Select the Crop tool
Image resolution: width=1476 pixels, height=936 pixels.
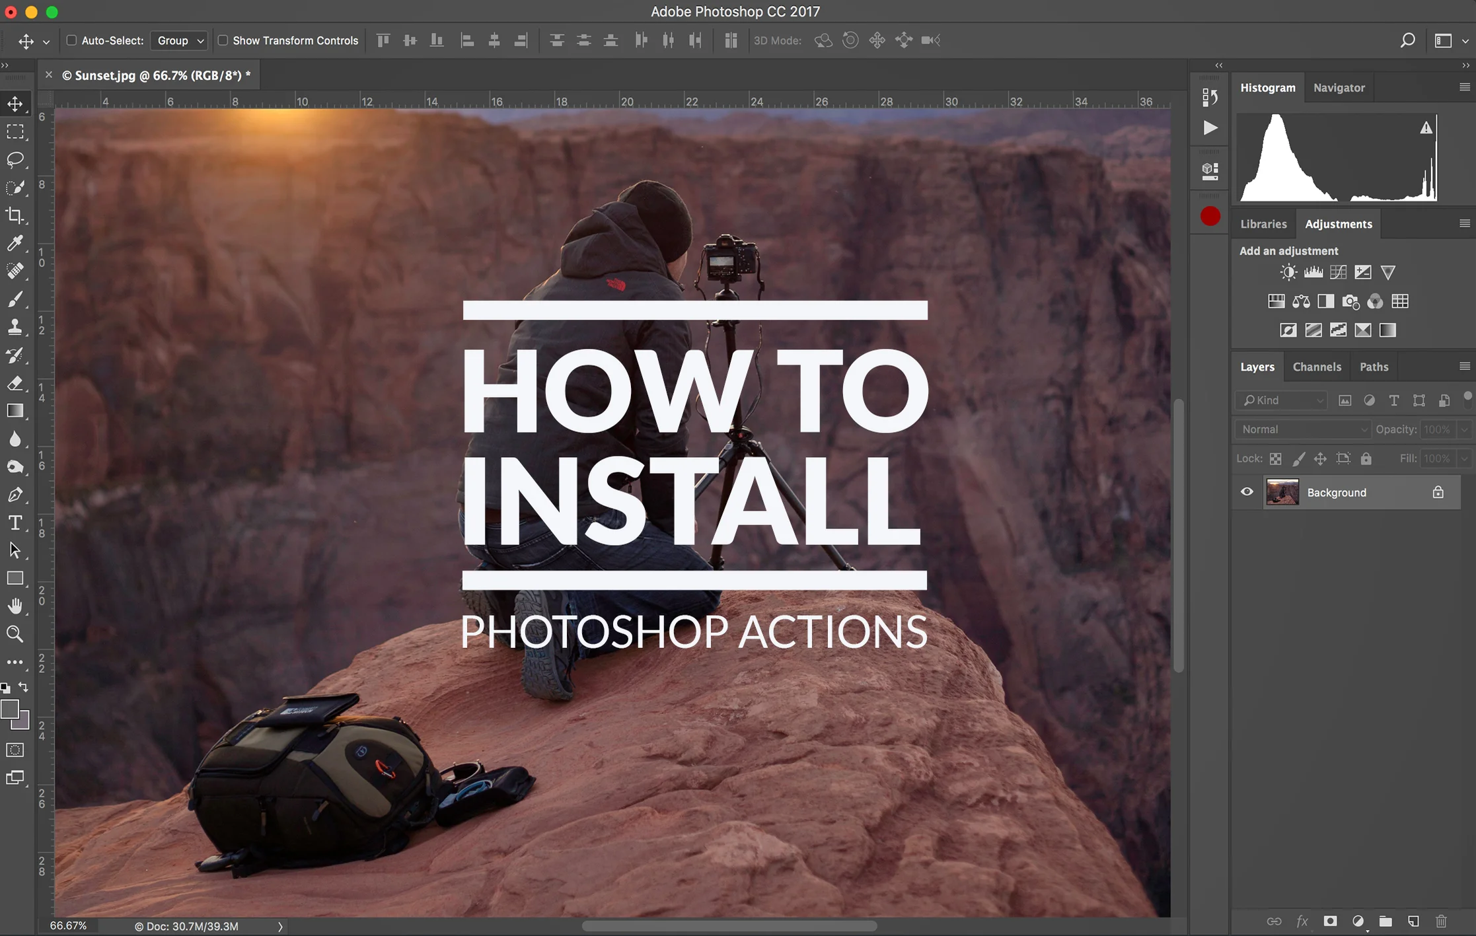click(x=16, y=216)
